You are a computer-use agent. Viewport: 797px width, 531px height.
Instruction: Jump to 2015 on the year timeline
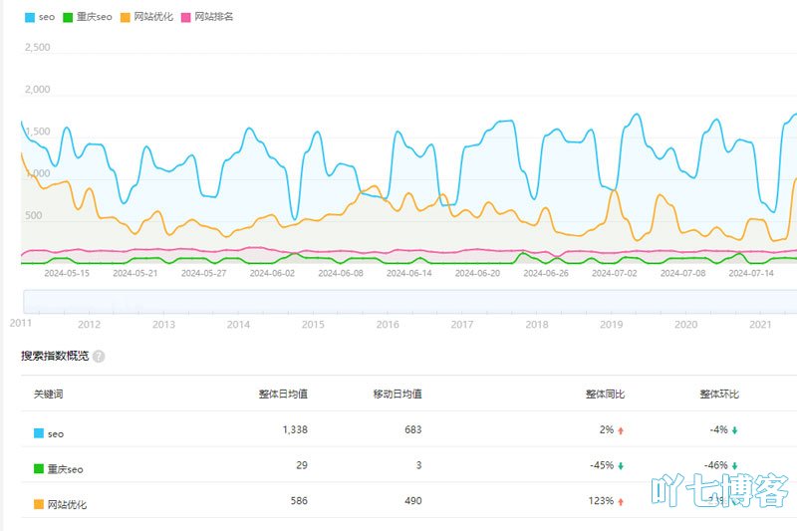313,324
